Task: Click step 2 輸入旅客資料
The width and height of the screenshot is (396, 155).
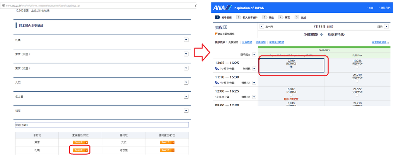Action: (x=247, y=17)
